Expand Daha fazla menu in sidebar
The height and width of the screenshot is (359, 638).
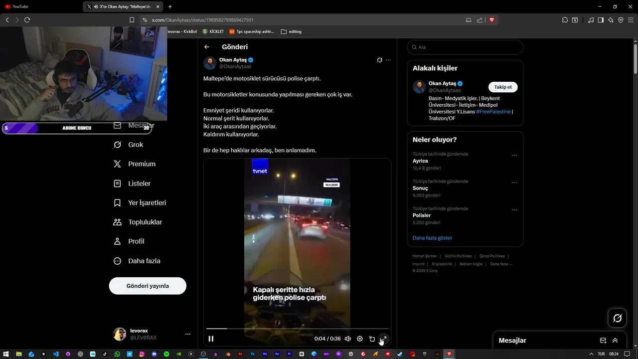coord(137,261)
